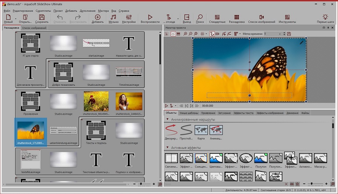Image resolution: width=338 pixels, height=194 pixels.
Task: Open the Редактирование menu
Action: tap(23, 11)
